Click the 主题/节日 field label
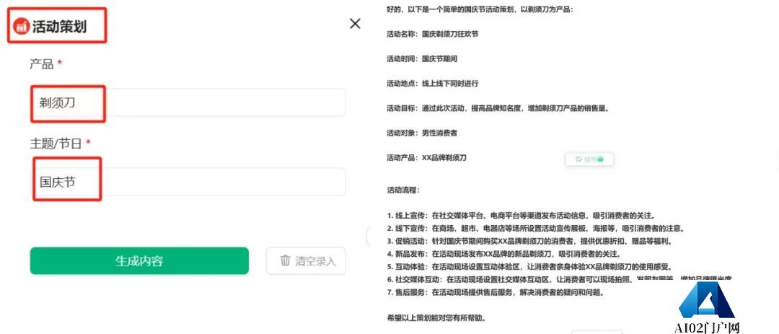 (x=56, y=143)
